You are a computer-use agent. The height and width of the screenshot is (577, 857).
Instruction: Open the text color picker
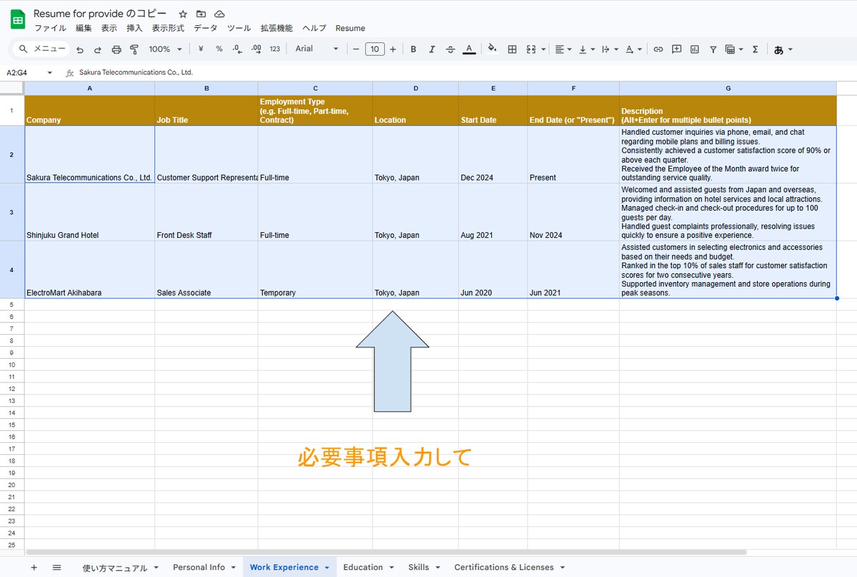[x=469, y=49]
